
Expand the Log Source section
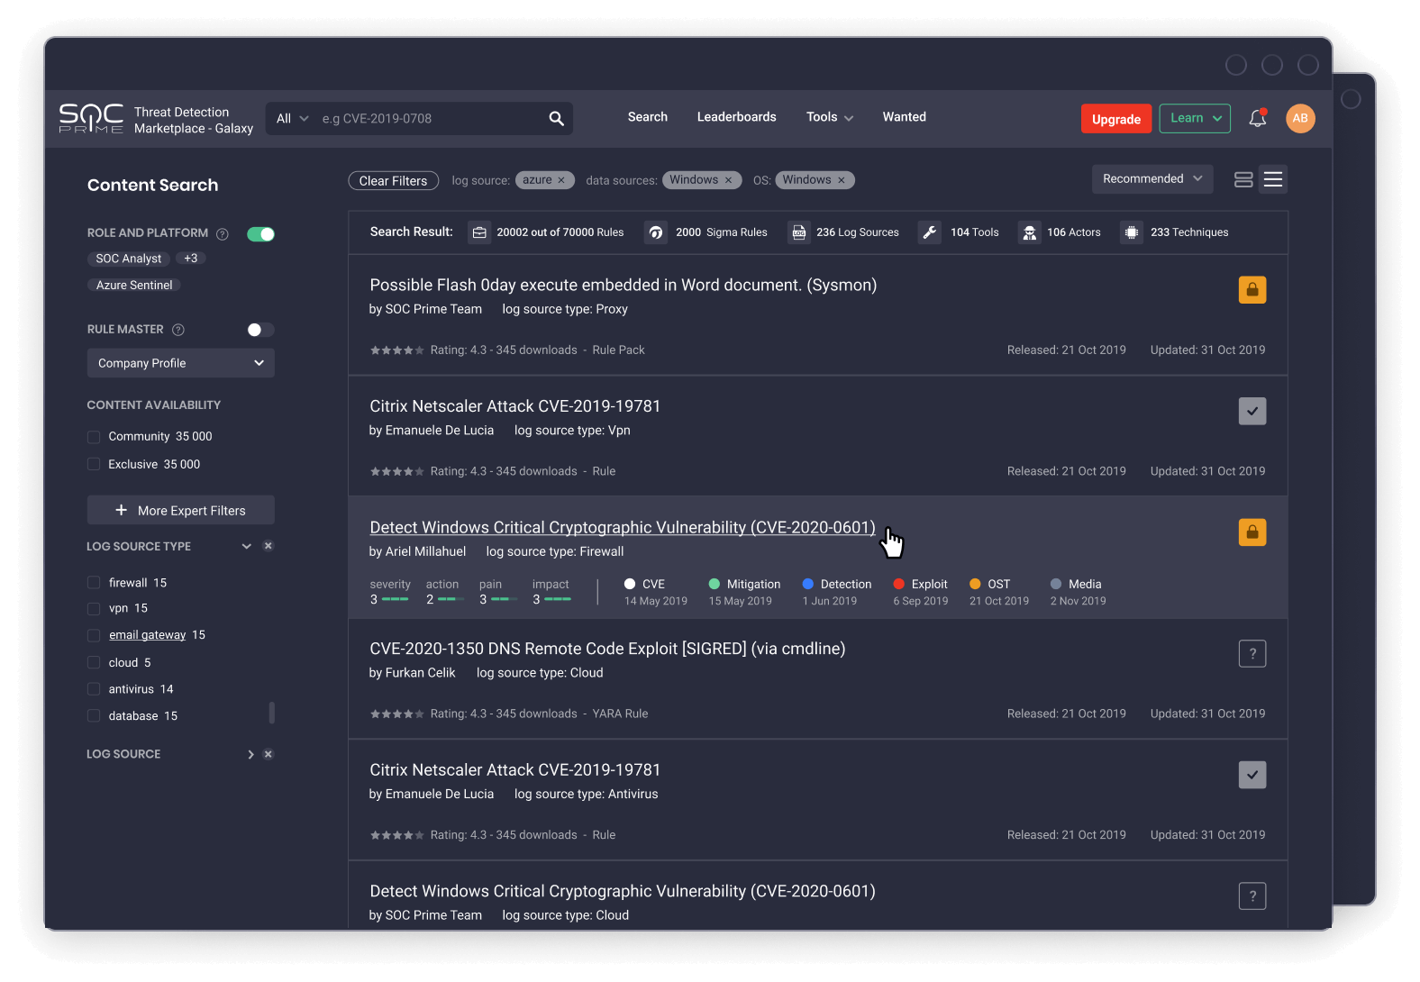coord(250,755)
